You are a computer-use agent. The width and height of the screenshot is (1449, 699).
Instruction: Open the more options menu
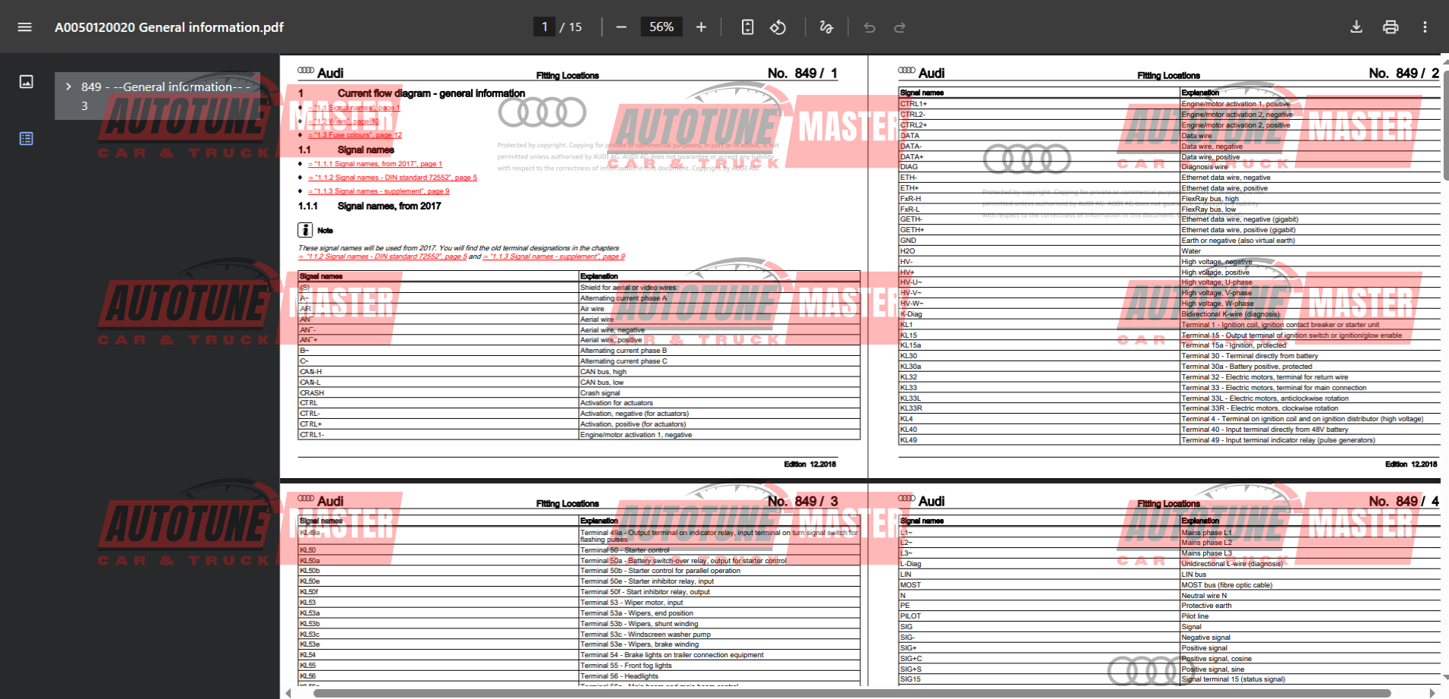coord(1425,27)
